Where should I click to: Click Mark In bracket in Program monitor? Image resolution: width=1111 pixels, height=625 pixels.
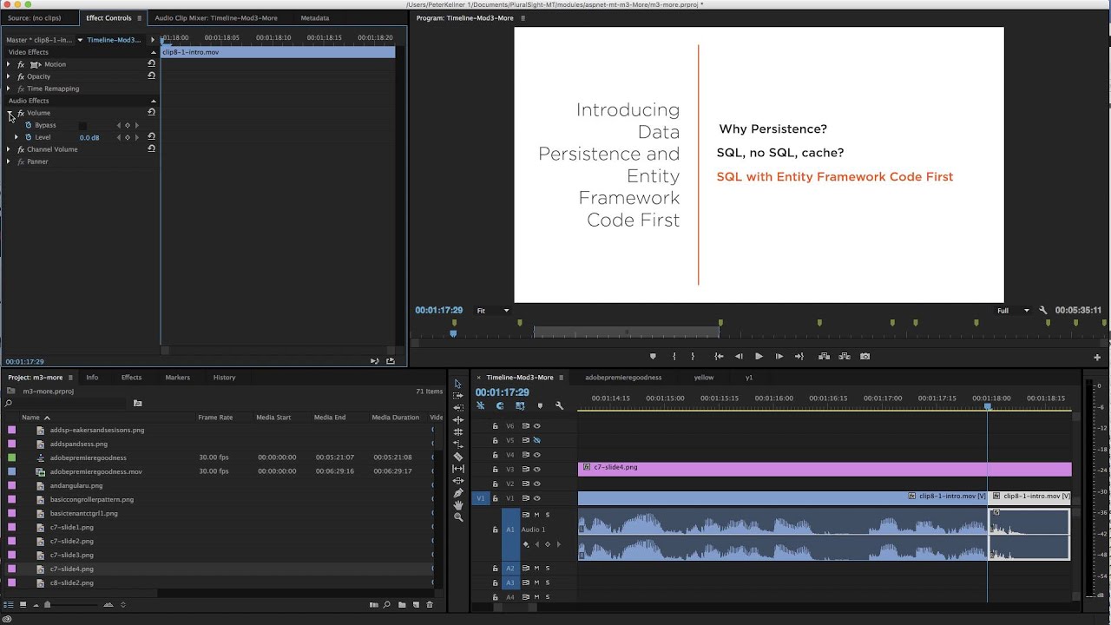point(674,356)
